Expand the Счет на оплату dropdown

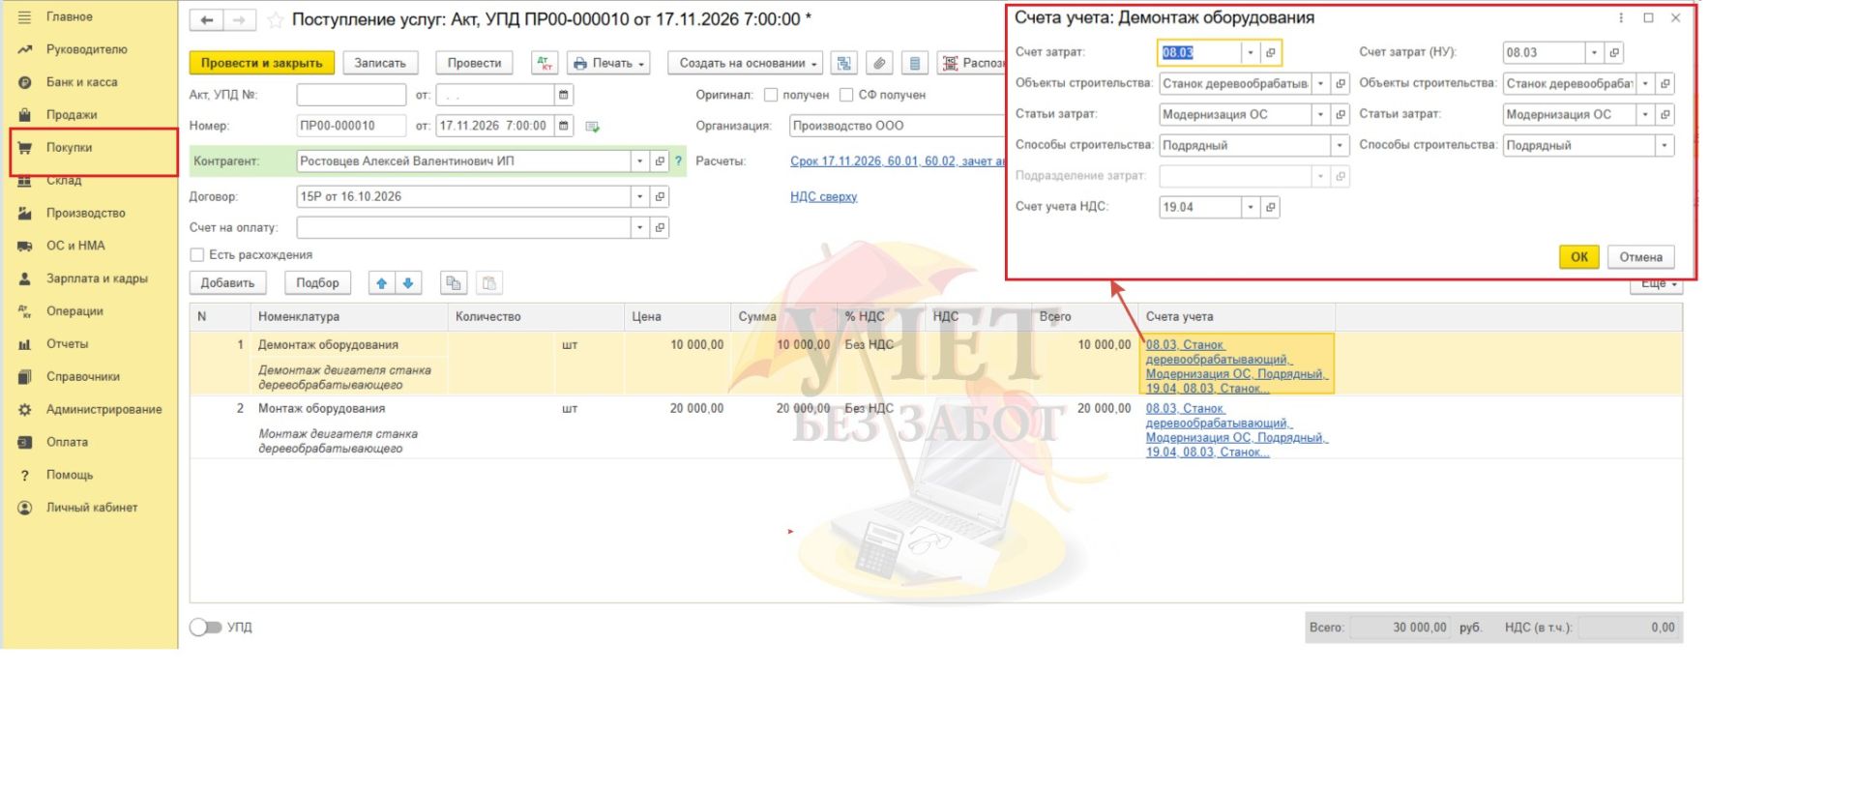(639, 227)
